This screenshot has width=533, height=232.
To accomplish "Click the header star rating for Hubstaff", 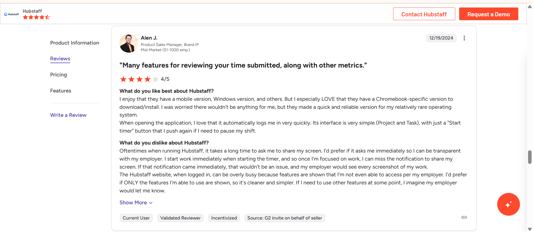I will click(x=36, y=17).
